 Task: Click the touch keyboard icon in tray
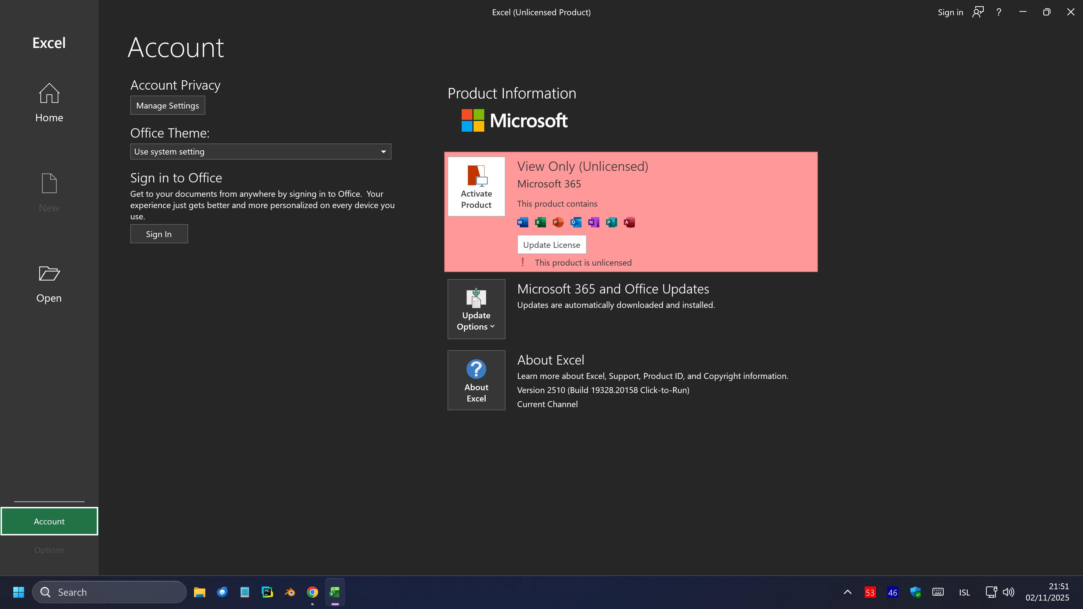(x=938, y=592)
